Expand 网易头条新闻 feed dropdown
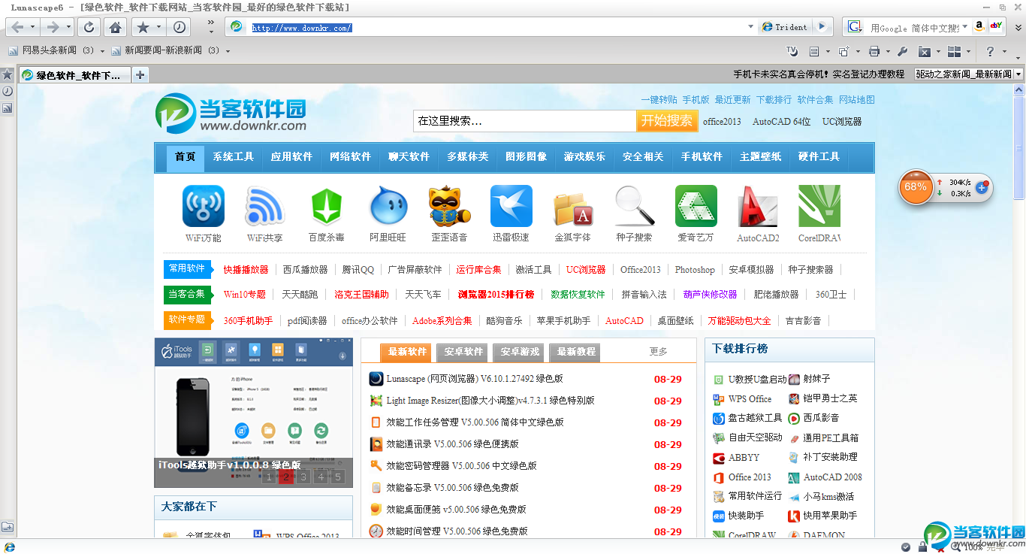1026x554 pixels. pos(101,51)
